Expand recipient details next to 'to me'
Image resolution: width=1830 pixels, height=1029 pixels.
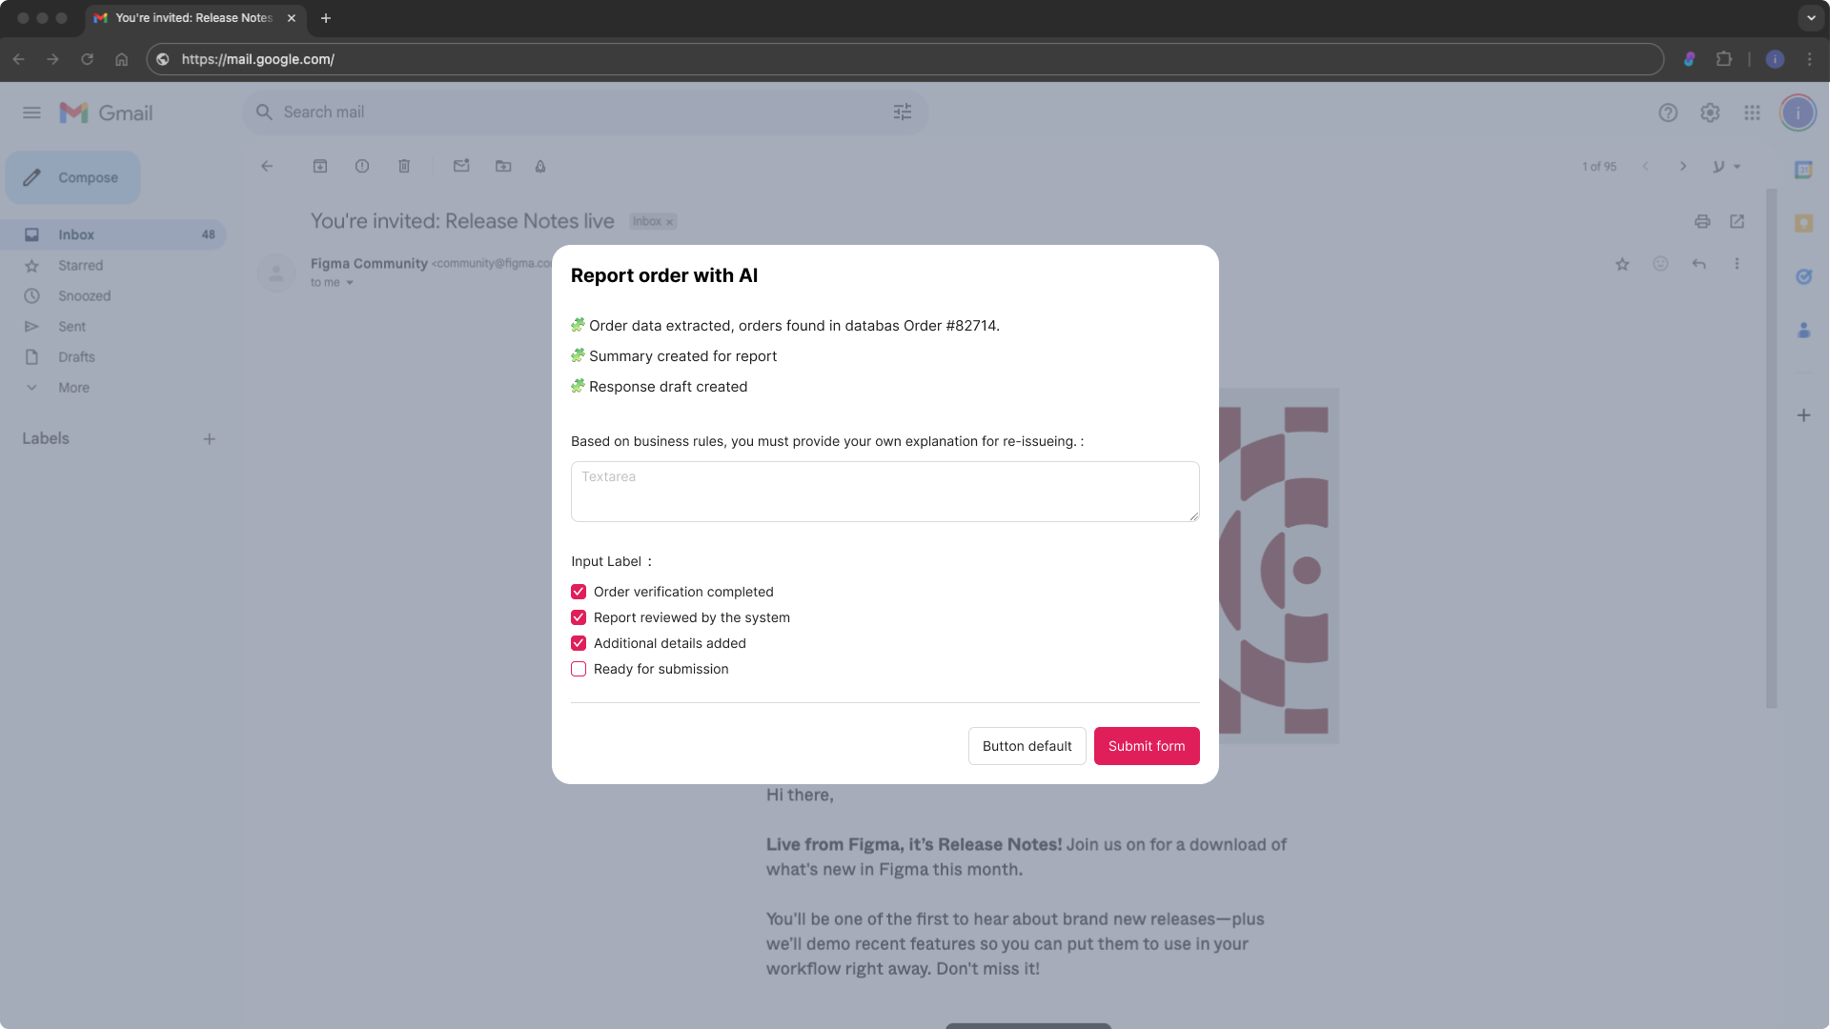(350, 283)
